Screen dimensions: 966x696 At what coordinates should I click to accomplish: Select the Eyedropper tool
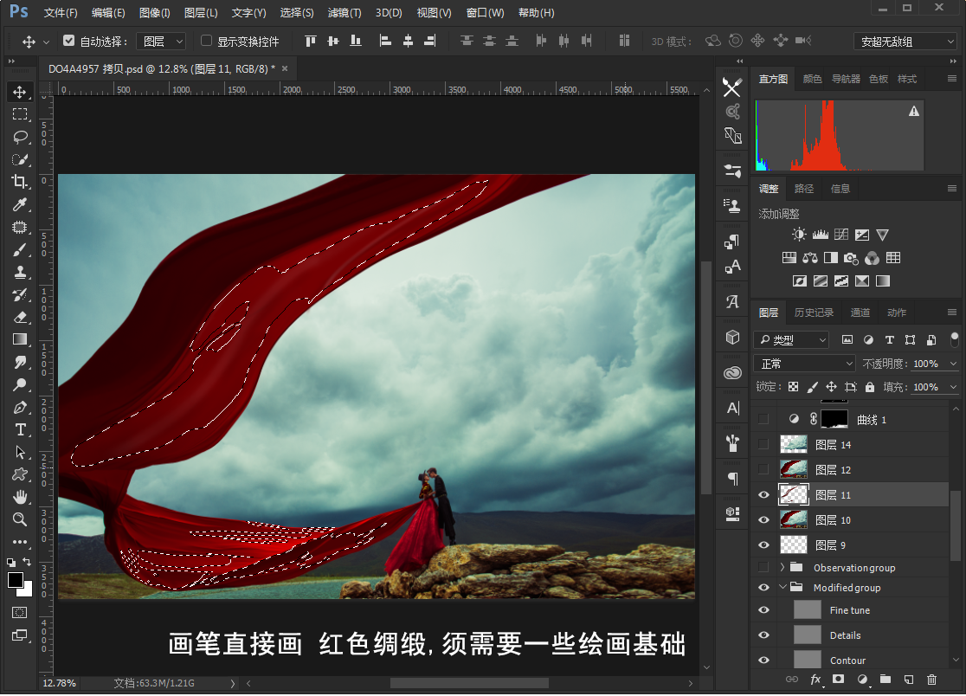coord(20,204)
